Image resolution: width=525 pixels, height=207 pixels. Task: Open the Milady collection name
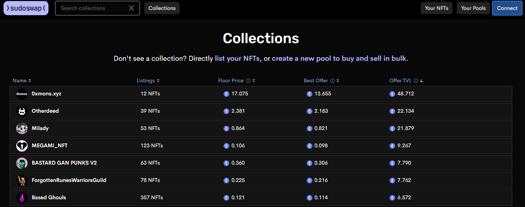point(40,129)
